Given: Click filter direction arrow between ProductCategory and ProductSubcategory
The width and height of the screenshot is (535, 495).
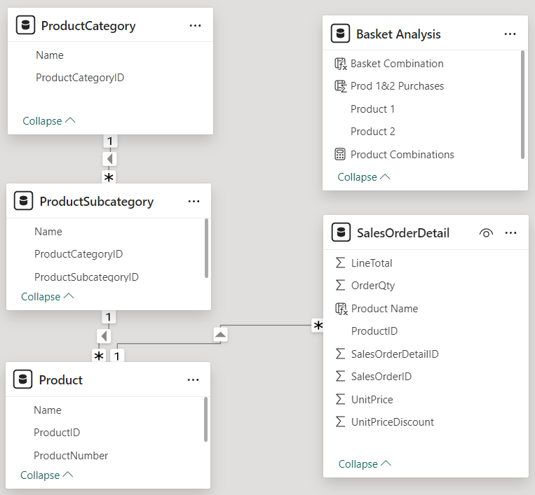Looking at the screenshot, I should [x=109, y=159].
